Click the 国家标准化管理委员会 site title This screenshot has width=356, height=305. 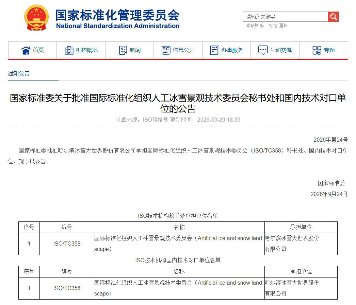[117, 15]
